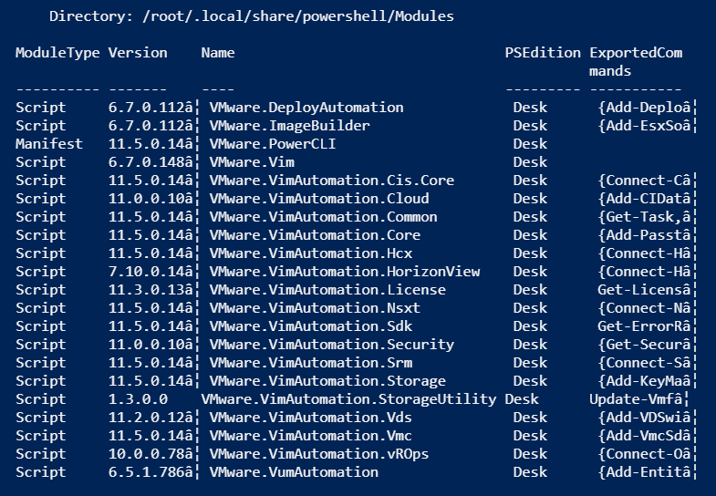Click the Name column header

(x=218, y=53)
